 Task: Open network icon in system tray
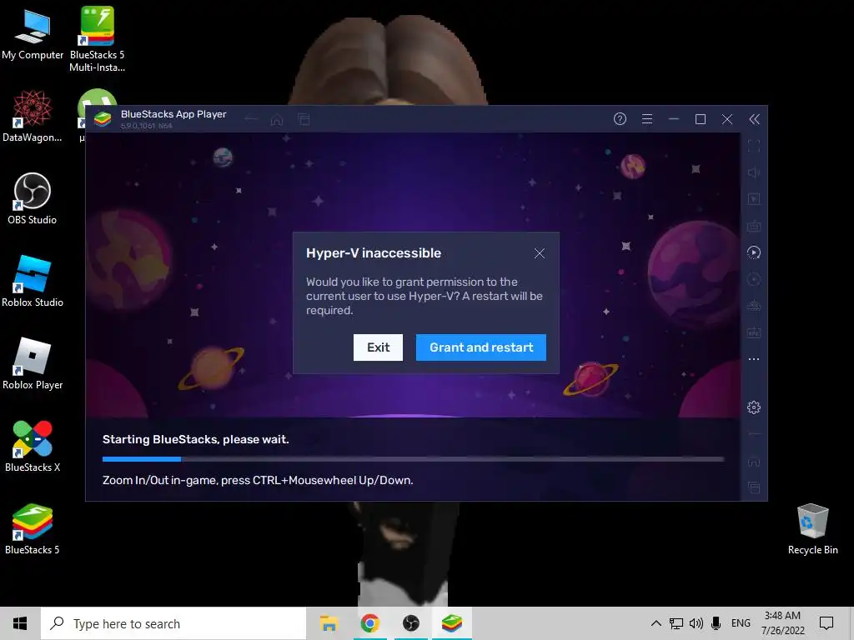point(676,623)
